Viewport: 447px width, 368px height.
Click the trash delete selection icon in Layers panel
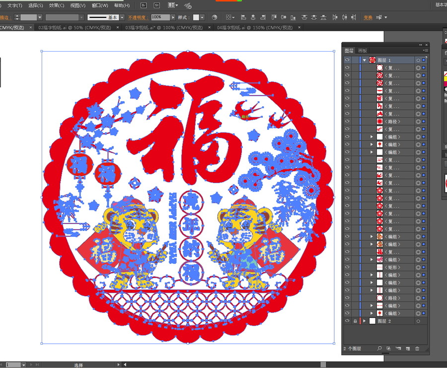(x=417, y=348)
